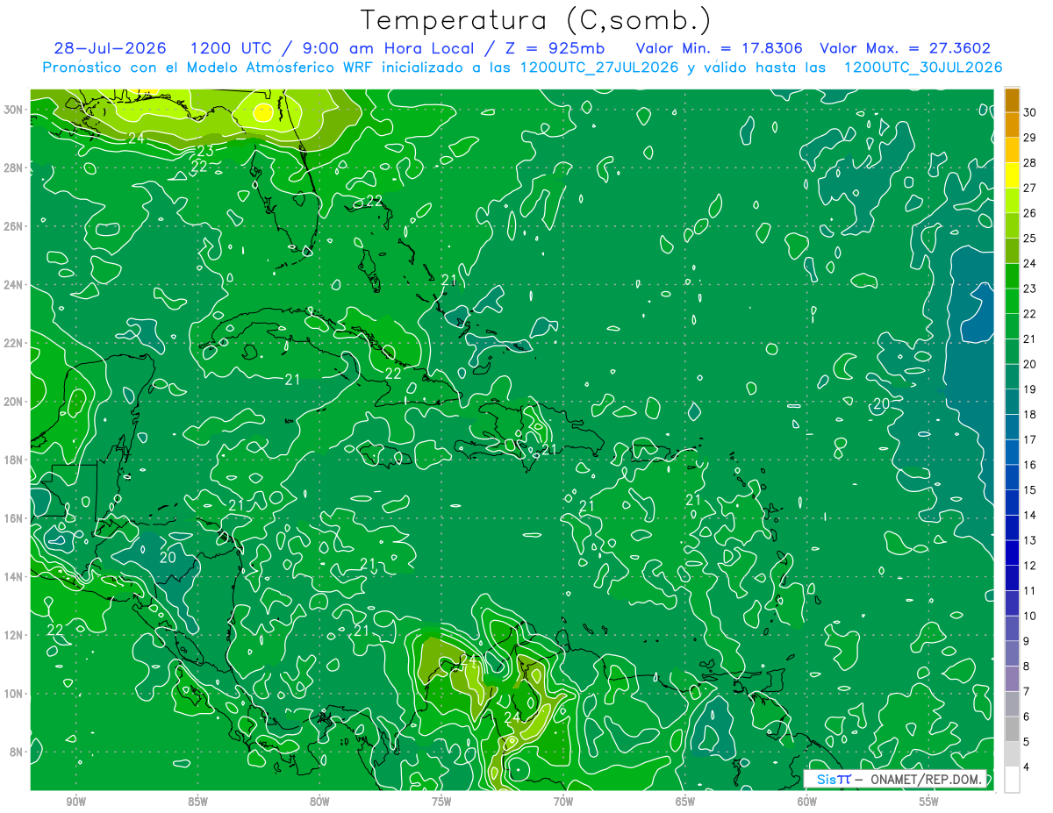
Task: Click the '23' contour label near Florida
Action: click(x=204, y=151)
